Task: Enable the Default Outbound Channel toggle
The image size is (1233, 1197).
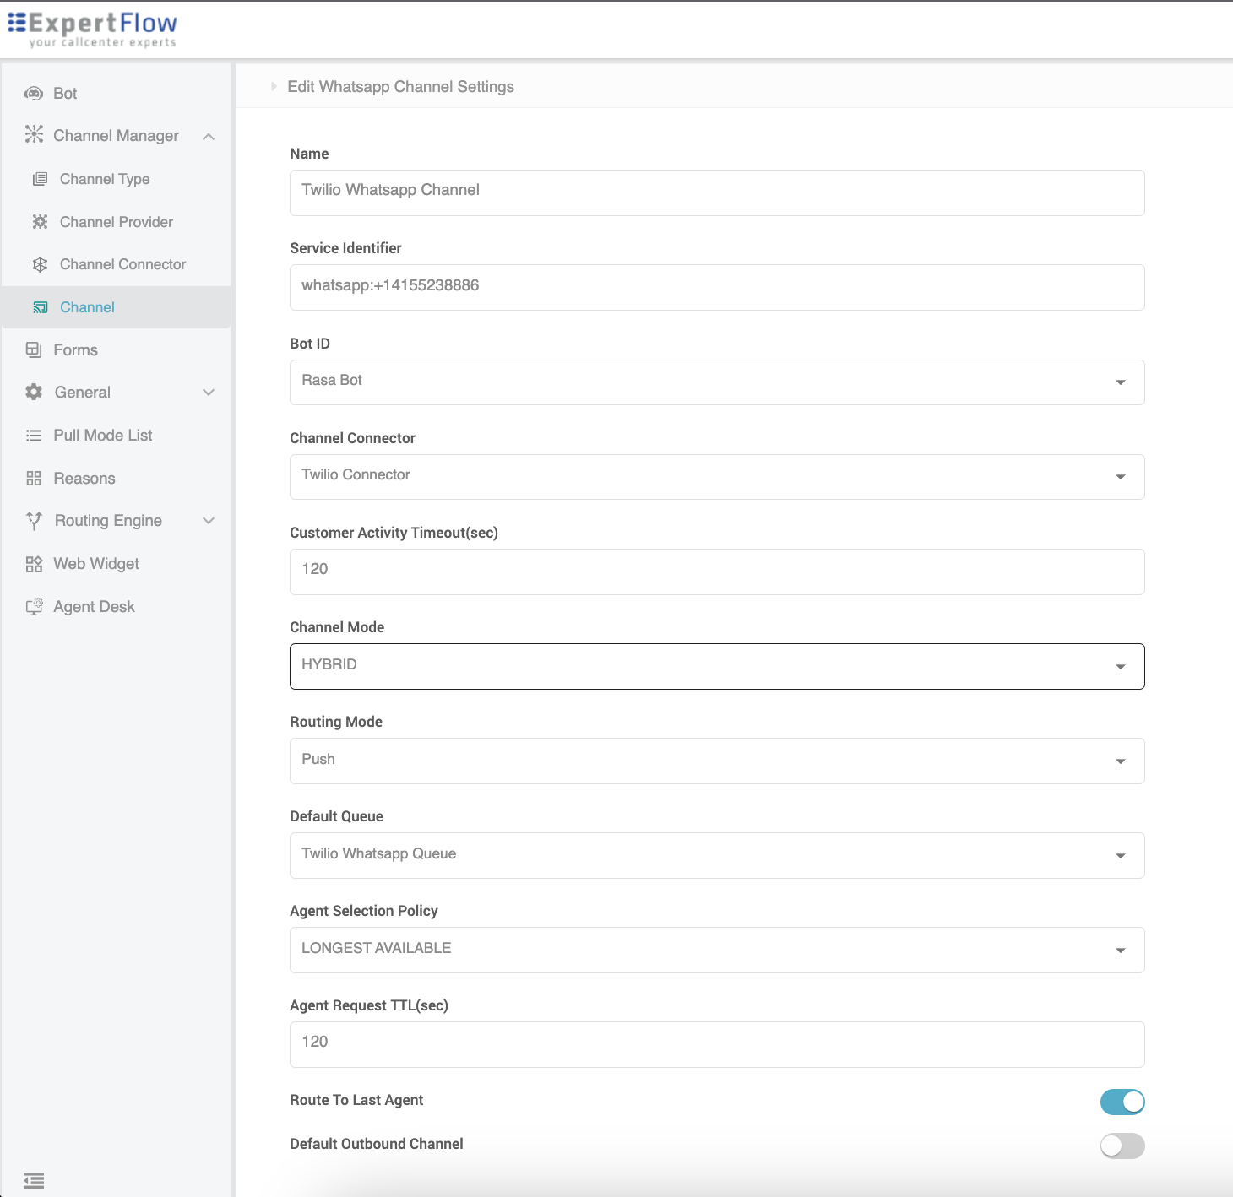Action: (x=1122, y=1146)
